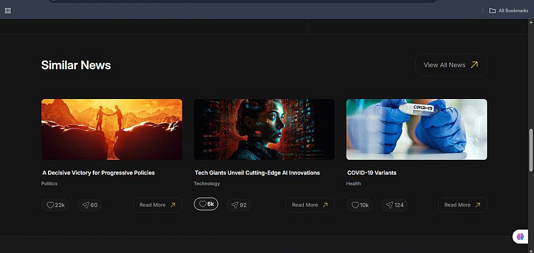The height and width of the screenshot is (253, 534).
Task: Open 'Tech Giants Unveil Cutting-Edge AI Innovations' headline
Action: [x=257, y=173]
